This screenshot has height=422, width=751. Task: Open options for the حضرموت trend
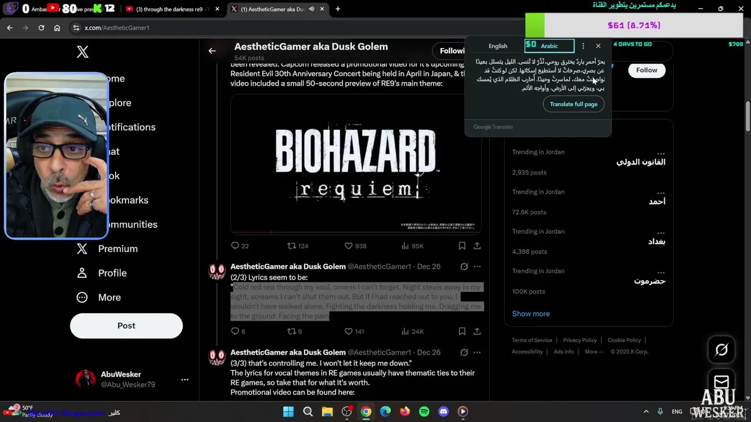click(x=661, y=272)
